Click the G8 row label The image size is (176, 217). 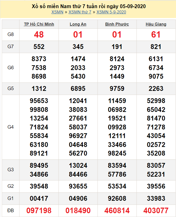coord(11,35)
